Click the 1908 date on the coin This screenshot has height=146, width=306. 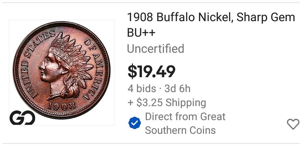(61, 106)
